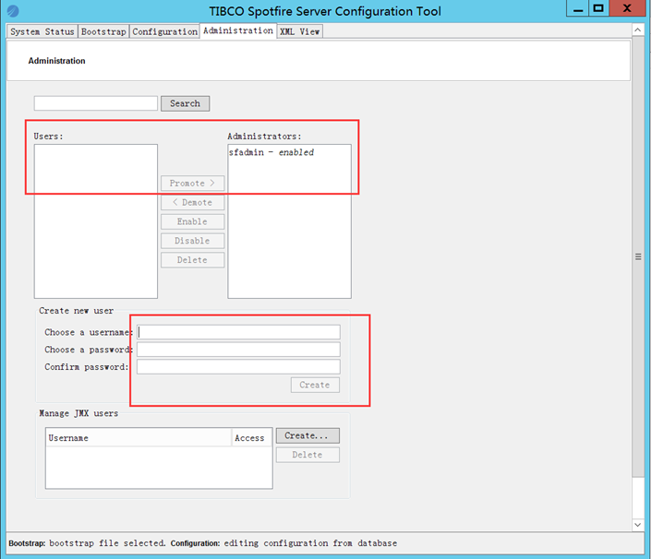
Task: Click the Spotfire app icon in title bar
Action: click(13, 11)
